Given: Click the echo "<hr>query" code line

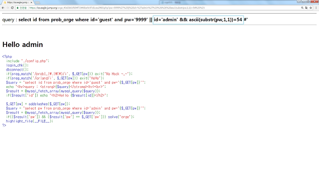Looking at the screenshot, I should click(56, 87).
